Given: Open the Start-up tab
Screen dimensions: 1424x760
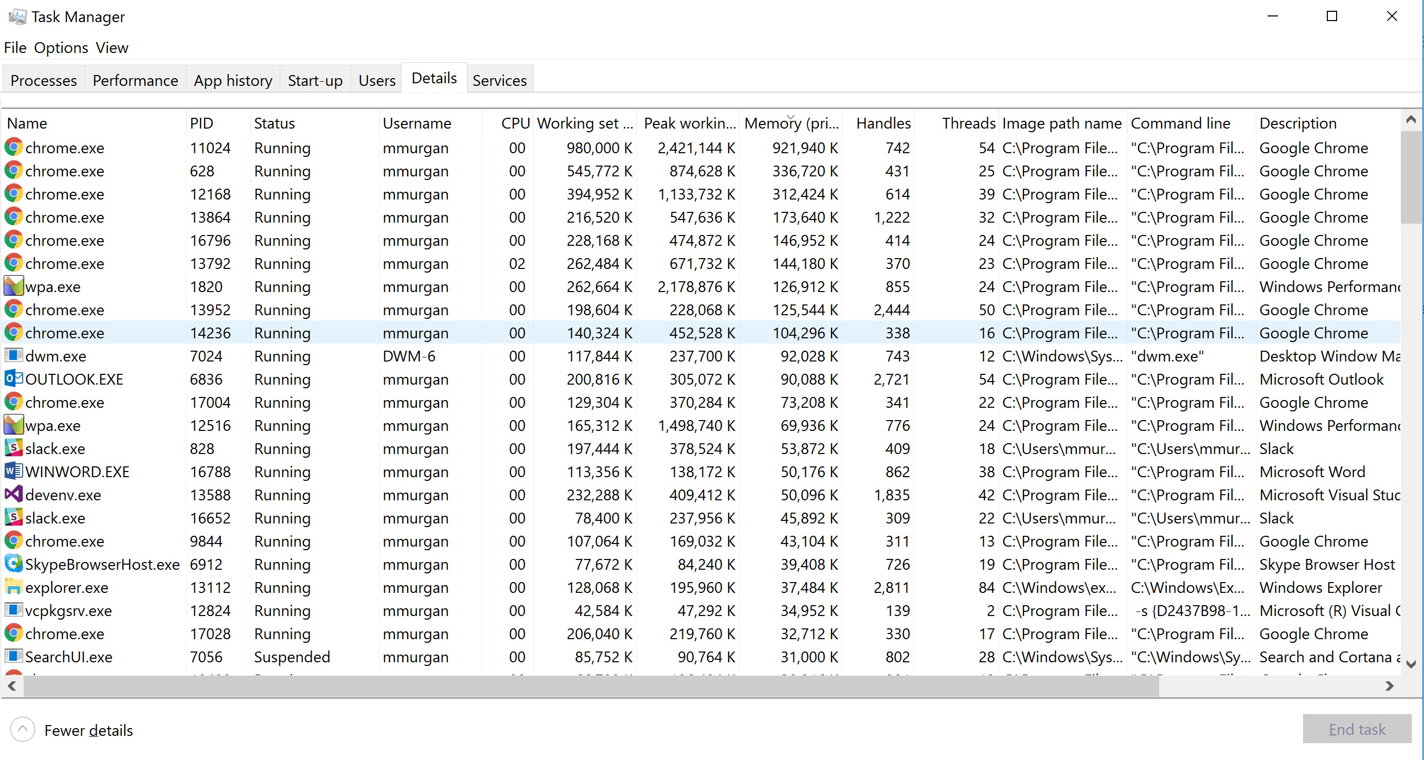Looking at the screenshot, I should pyautogui.click(x=315, y=80).
